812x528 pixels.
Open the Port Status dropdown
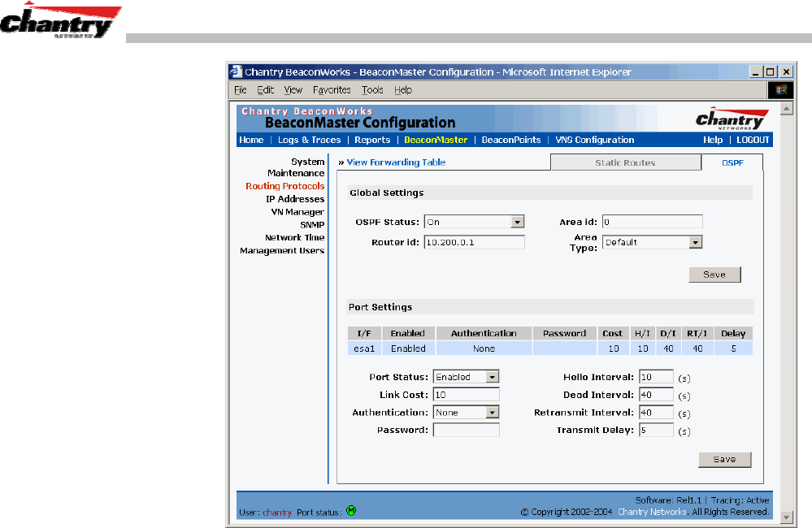pos(492,377)
